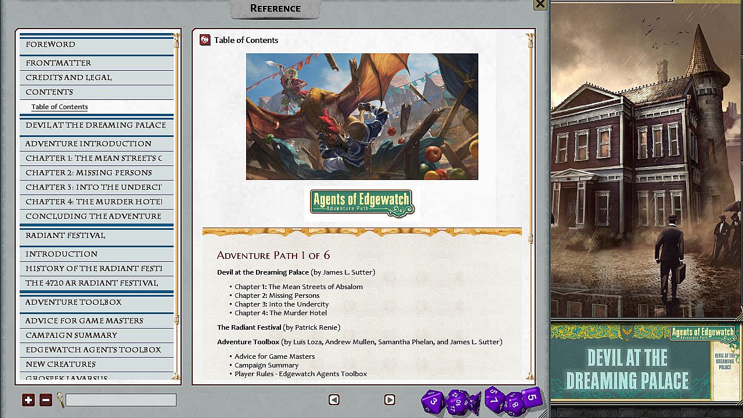The height and width of the screenshot is (418, 743).
Task: Collapse the Contents section
Action: point(96,92)
